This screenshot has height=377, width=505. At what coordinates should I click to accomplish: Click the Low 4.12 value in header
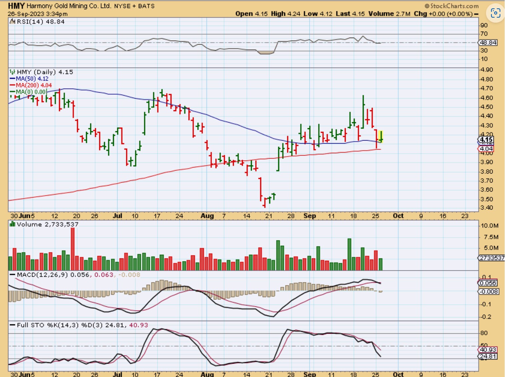(318, 14)
